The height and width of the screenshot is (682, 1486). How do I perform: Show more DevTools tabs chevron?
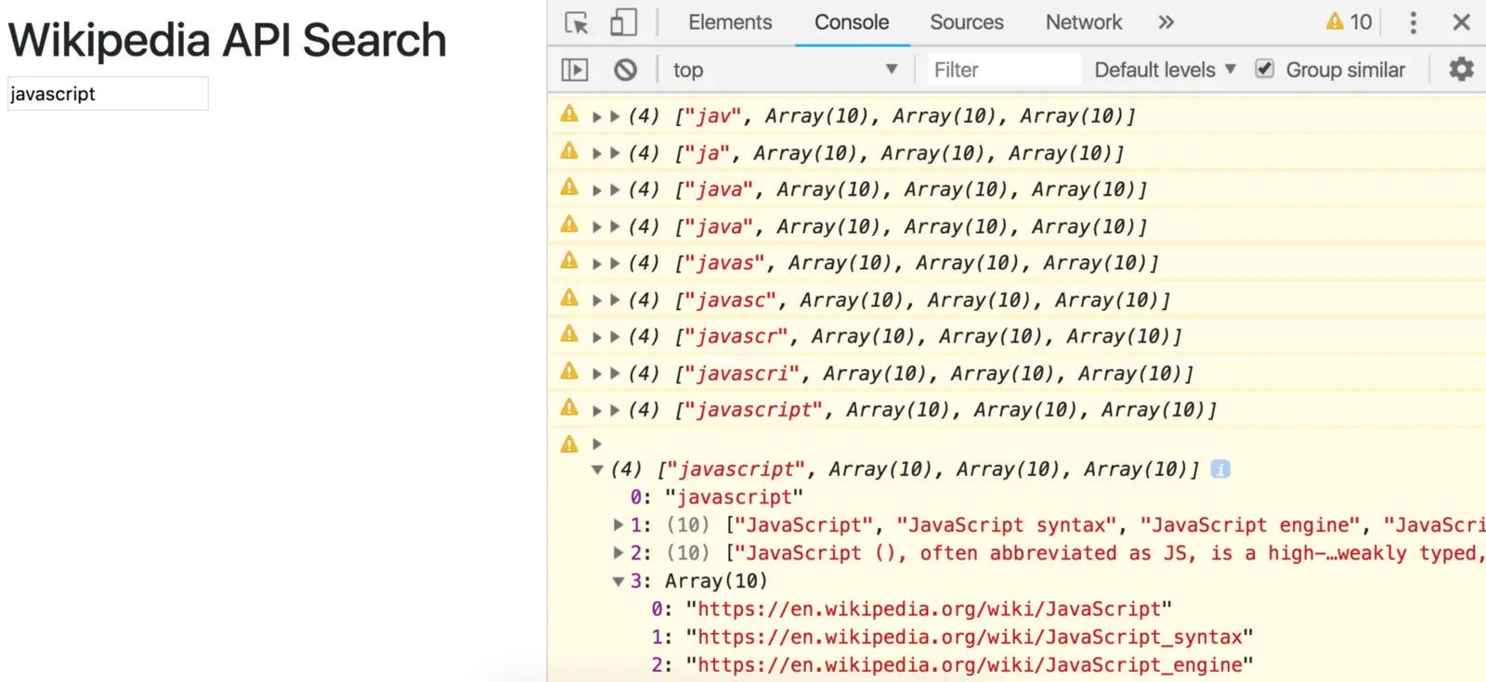(x=1166, y=22)
